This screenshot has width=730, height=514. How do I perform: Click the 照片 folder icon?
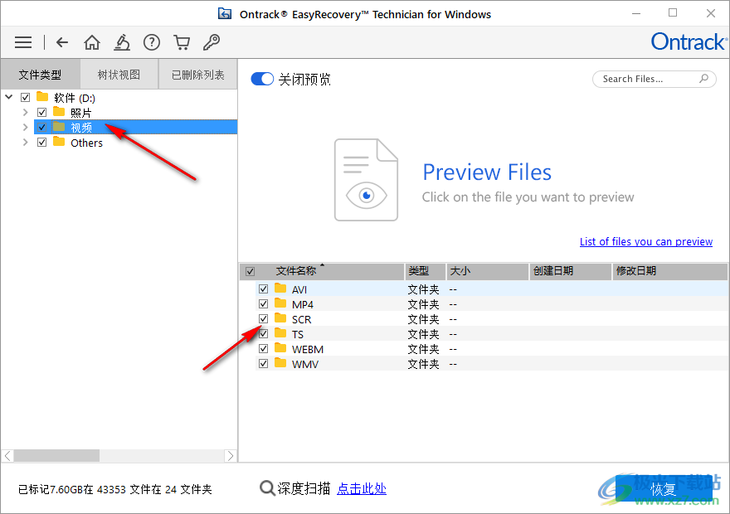59,112
